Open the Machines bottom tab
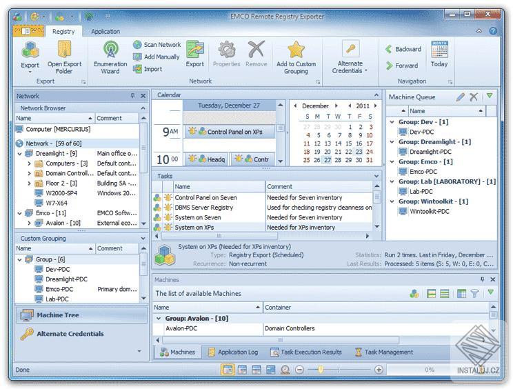The width and height of the screenshot is (513, 389). click(177, 352)
